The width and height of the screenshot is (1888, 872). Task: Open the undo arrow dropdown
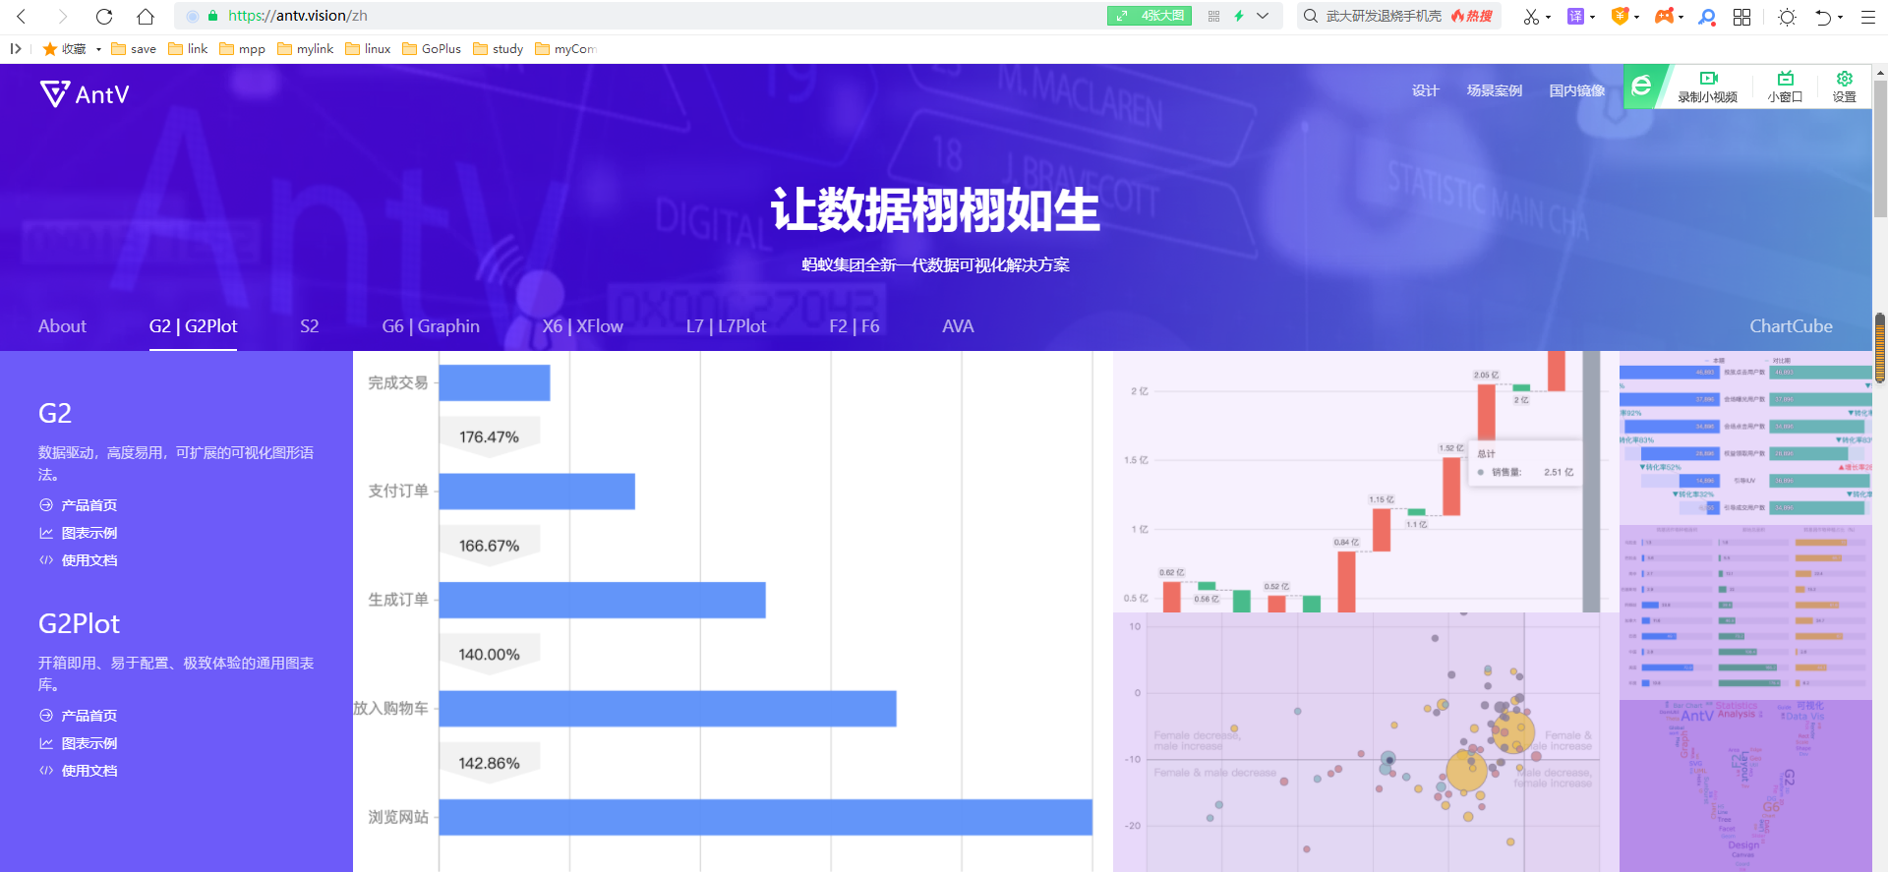click(1840, 17)
